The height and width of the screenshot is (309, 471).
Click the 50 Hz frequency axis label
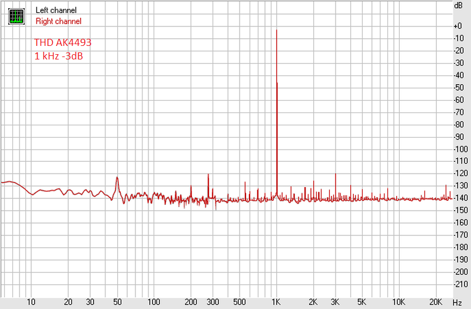pyautogui.click(x=117, y=302)
